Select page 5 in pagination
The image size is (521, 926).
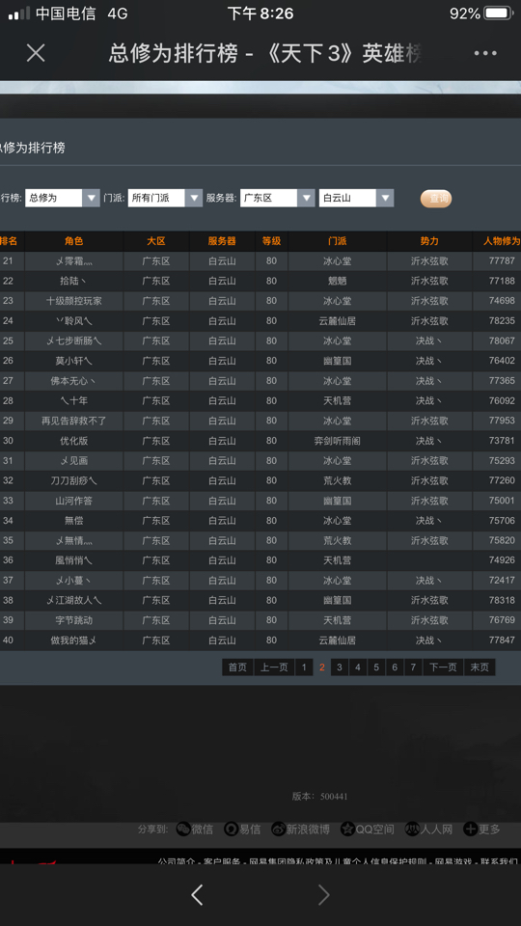click(x=375, y=667)
